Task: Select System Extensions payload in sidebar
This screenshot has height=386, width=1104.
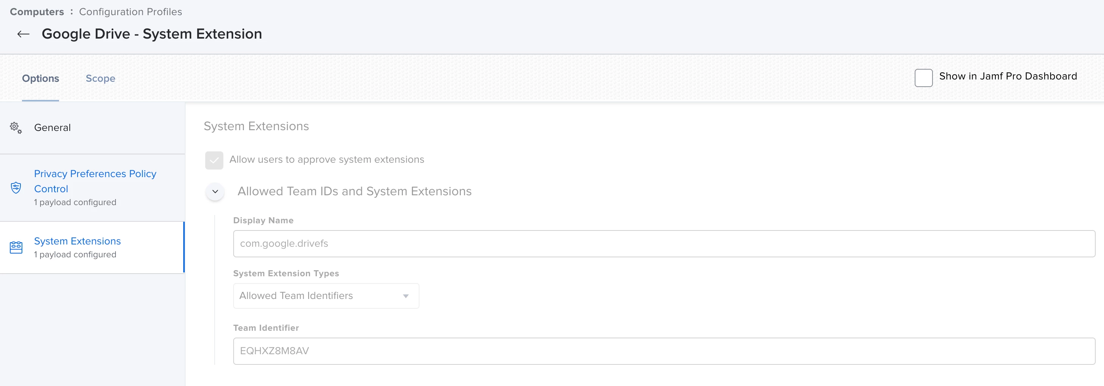Action: [92, 247]
